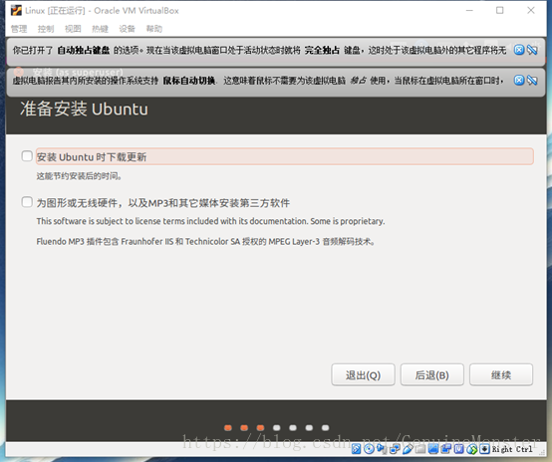
Task: Open the 管理 menu
Action: 19,29
